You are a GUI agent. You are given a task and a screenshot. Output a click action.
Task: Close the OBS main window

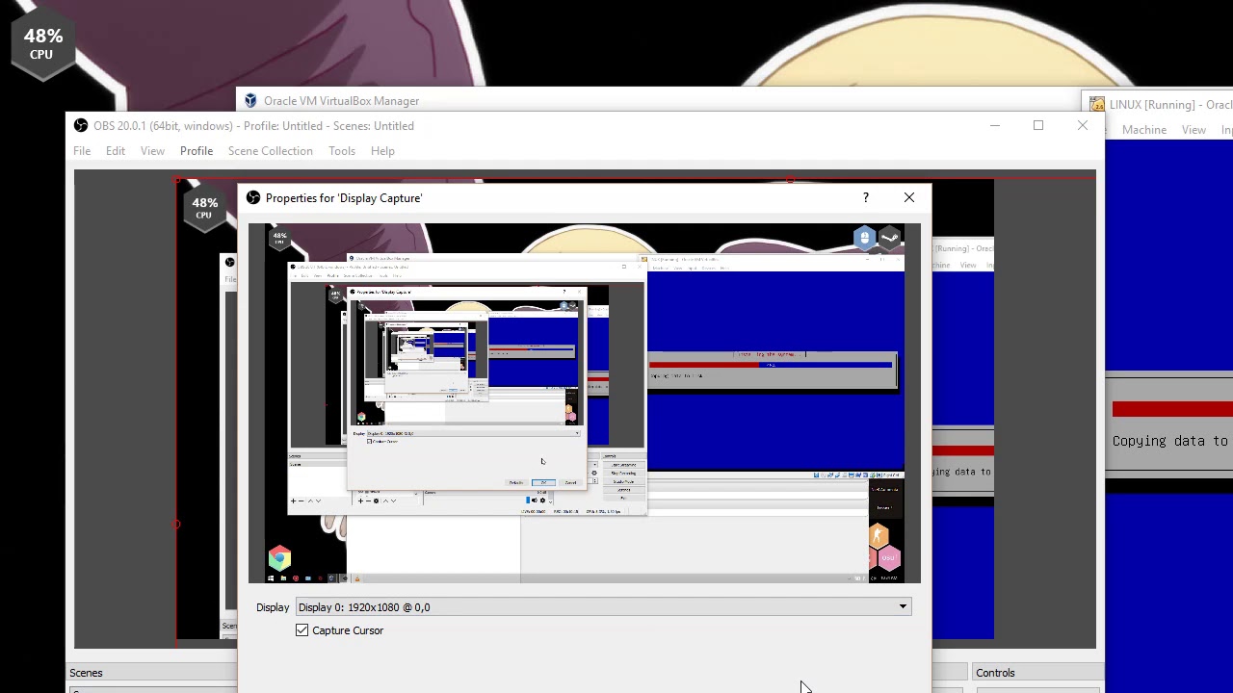click(x=1082, y=126)
